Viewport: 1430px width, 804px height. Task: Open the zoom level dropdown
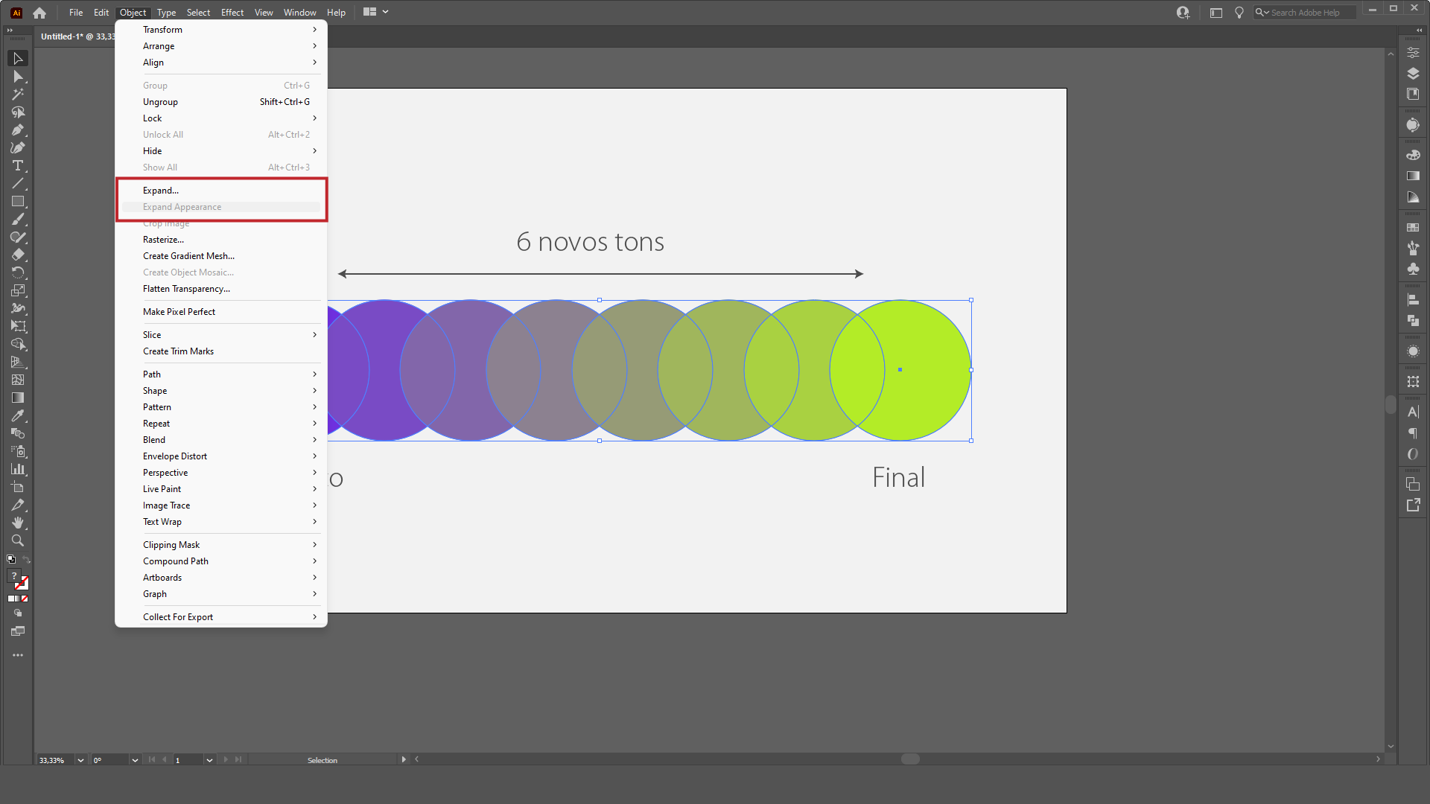coord(80,760)
